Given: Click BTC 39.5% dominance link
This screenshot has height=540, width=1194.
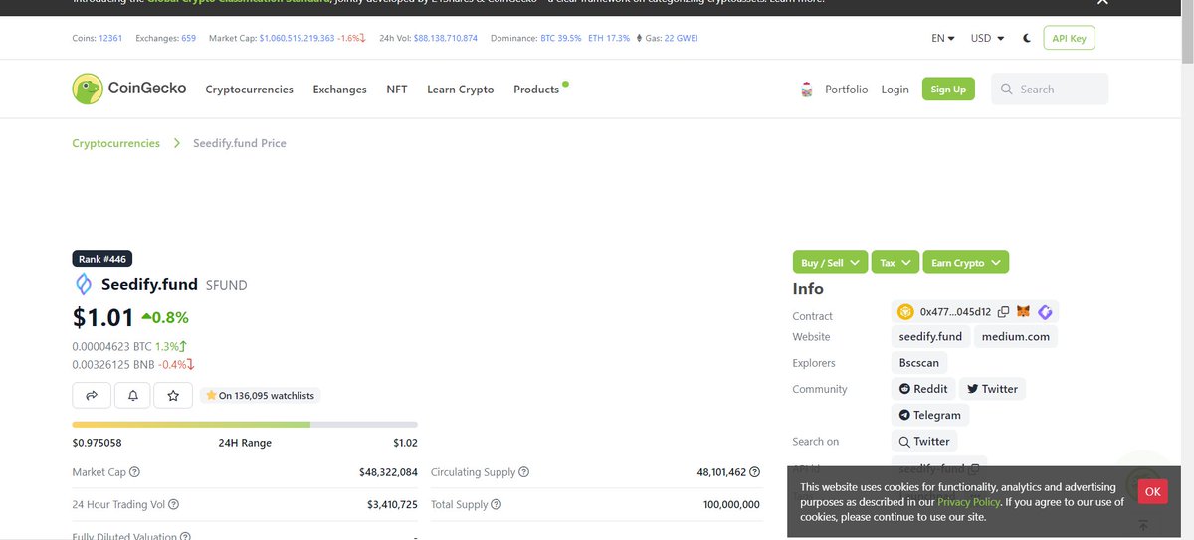Looking at the screenshot, I should click(x=561, y=38).
